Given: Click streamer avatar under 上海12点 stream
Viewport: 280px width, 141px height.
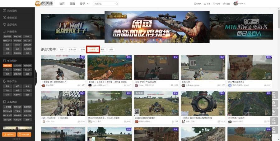Looking at the screenshot, I should click(x=183, y=85).
